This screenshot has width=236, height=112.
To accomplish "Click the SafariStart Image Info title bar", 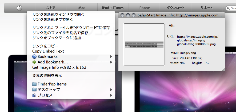I will click(x=171, y=15).
